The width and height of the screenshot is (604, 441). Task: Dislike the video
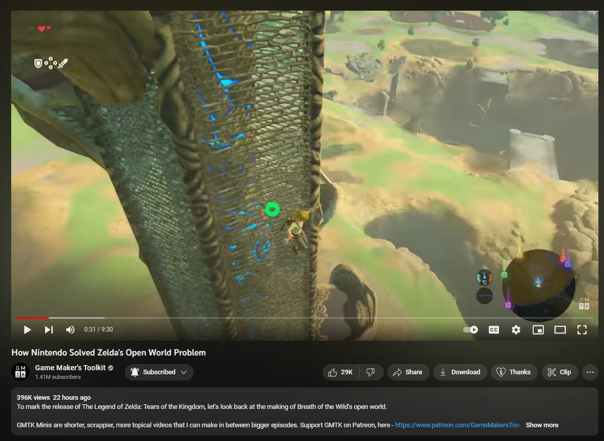(371, 372)
